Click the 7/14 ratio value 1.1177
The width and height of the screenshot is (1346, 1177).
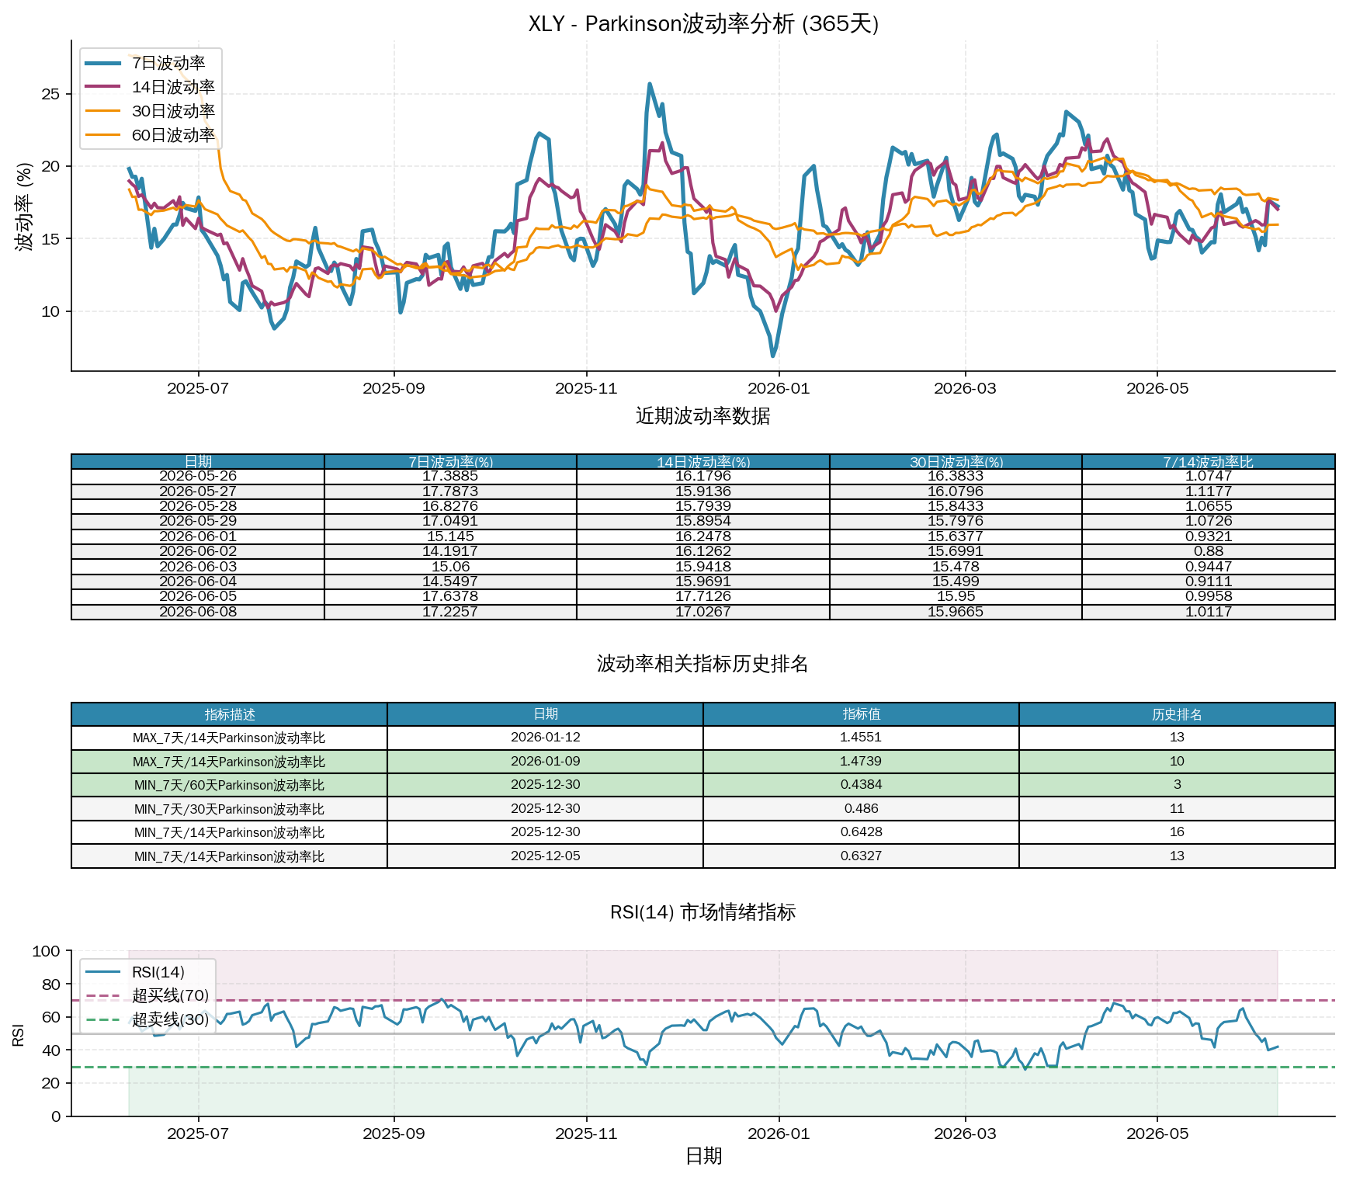click(x=1209, y=491)
